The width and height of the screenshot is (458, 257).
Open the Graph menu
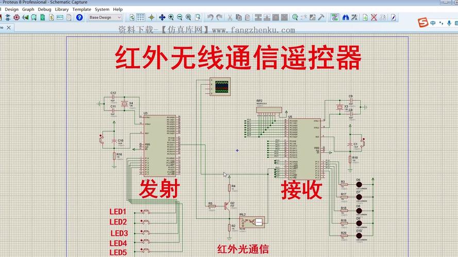[x=28, y=9]
